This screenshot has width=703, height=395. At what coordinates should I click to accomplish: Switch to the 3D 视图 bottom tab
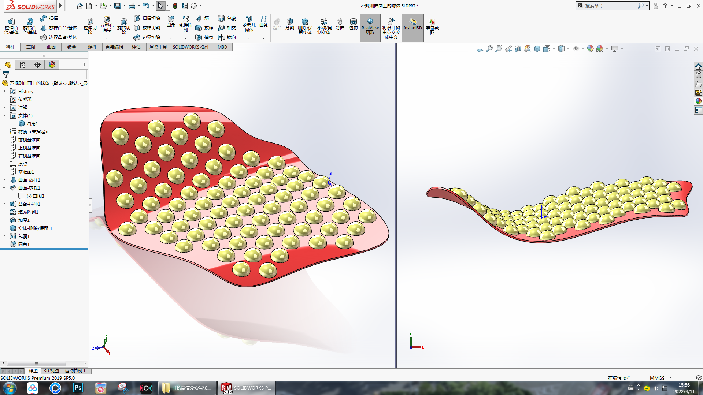tap(51, 371)
